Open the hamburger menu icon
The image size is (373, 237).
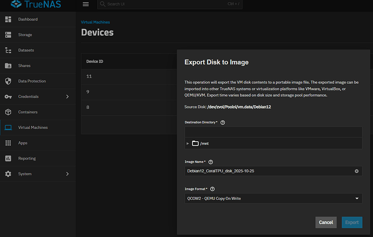85,4
